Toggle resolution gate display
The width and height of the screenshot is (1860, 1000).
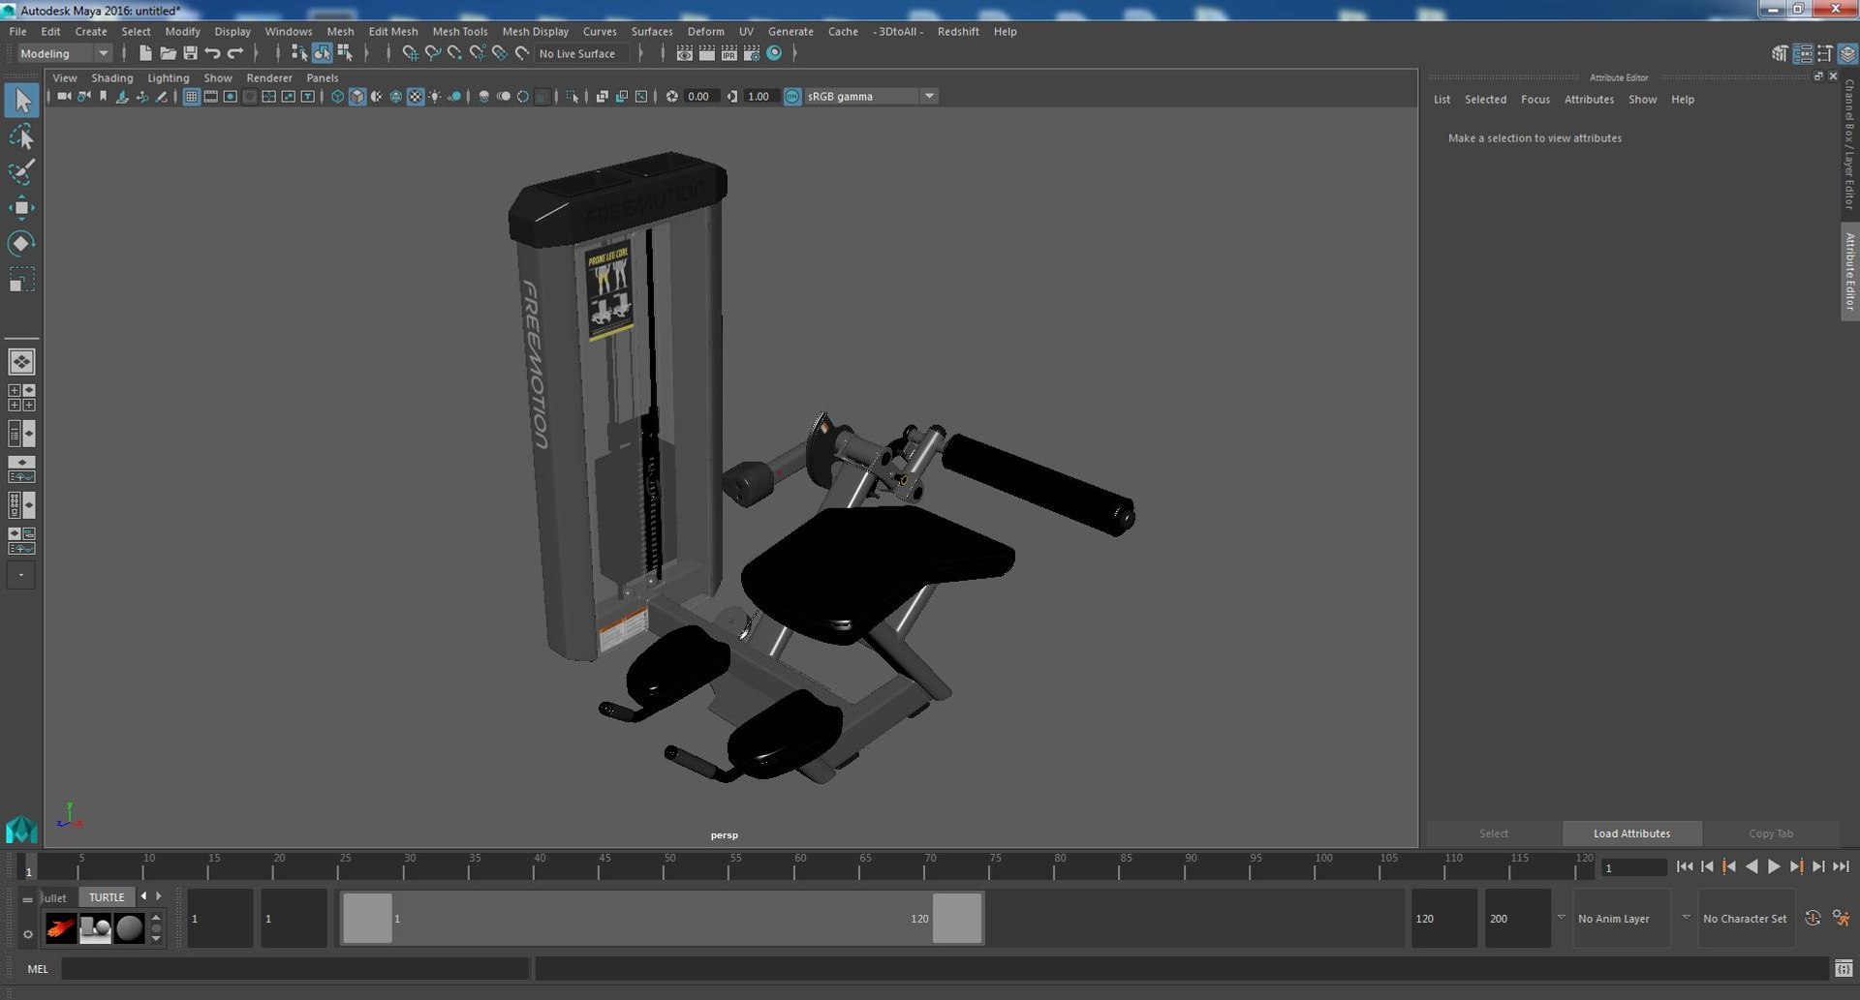tap(230, 96)
